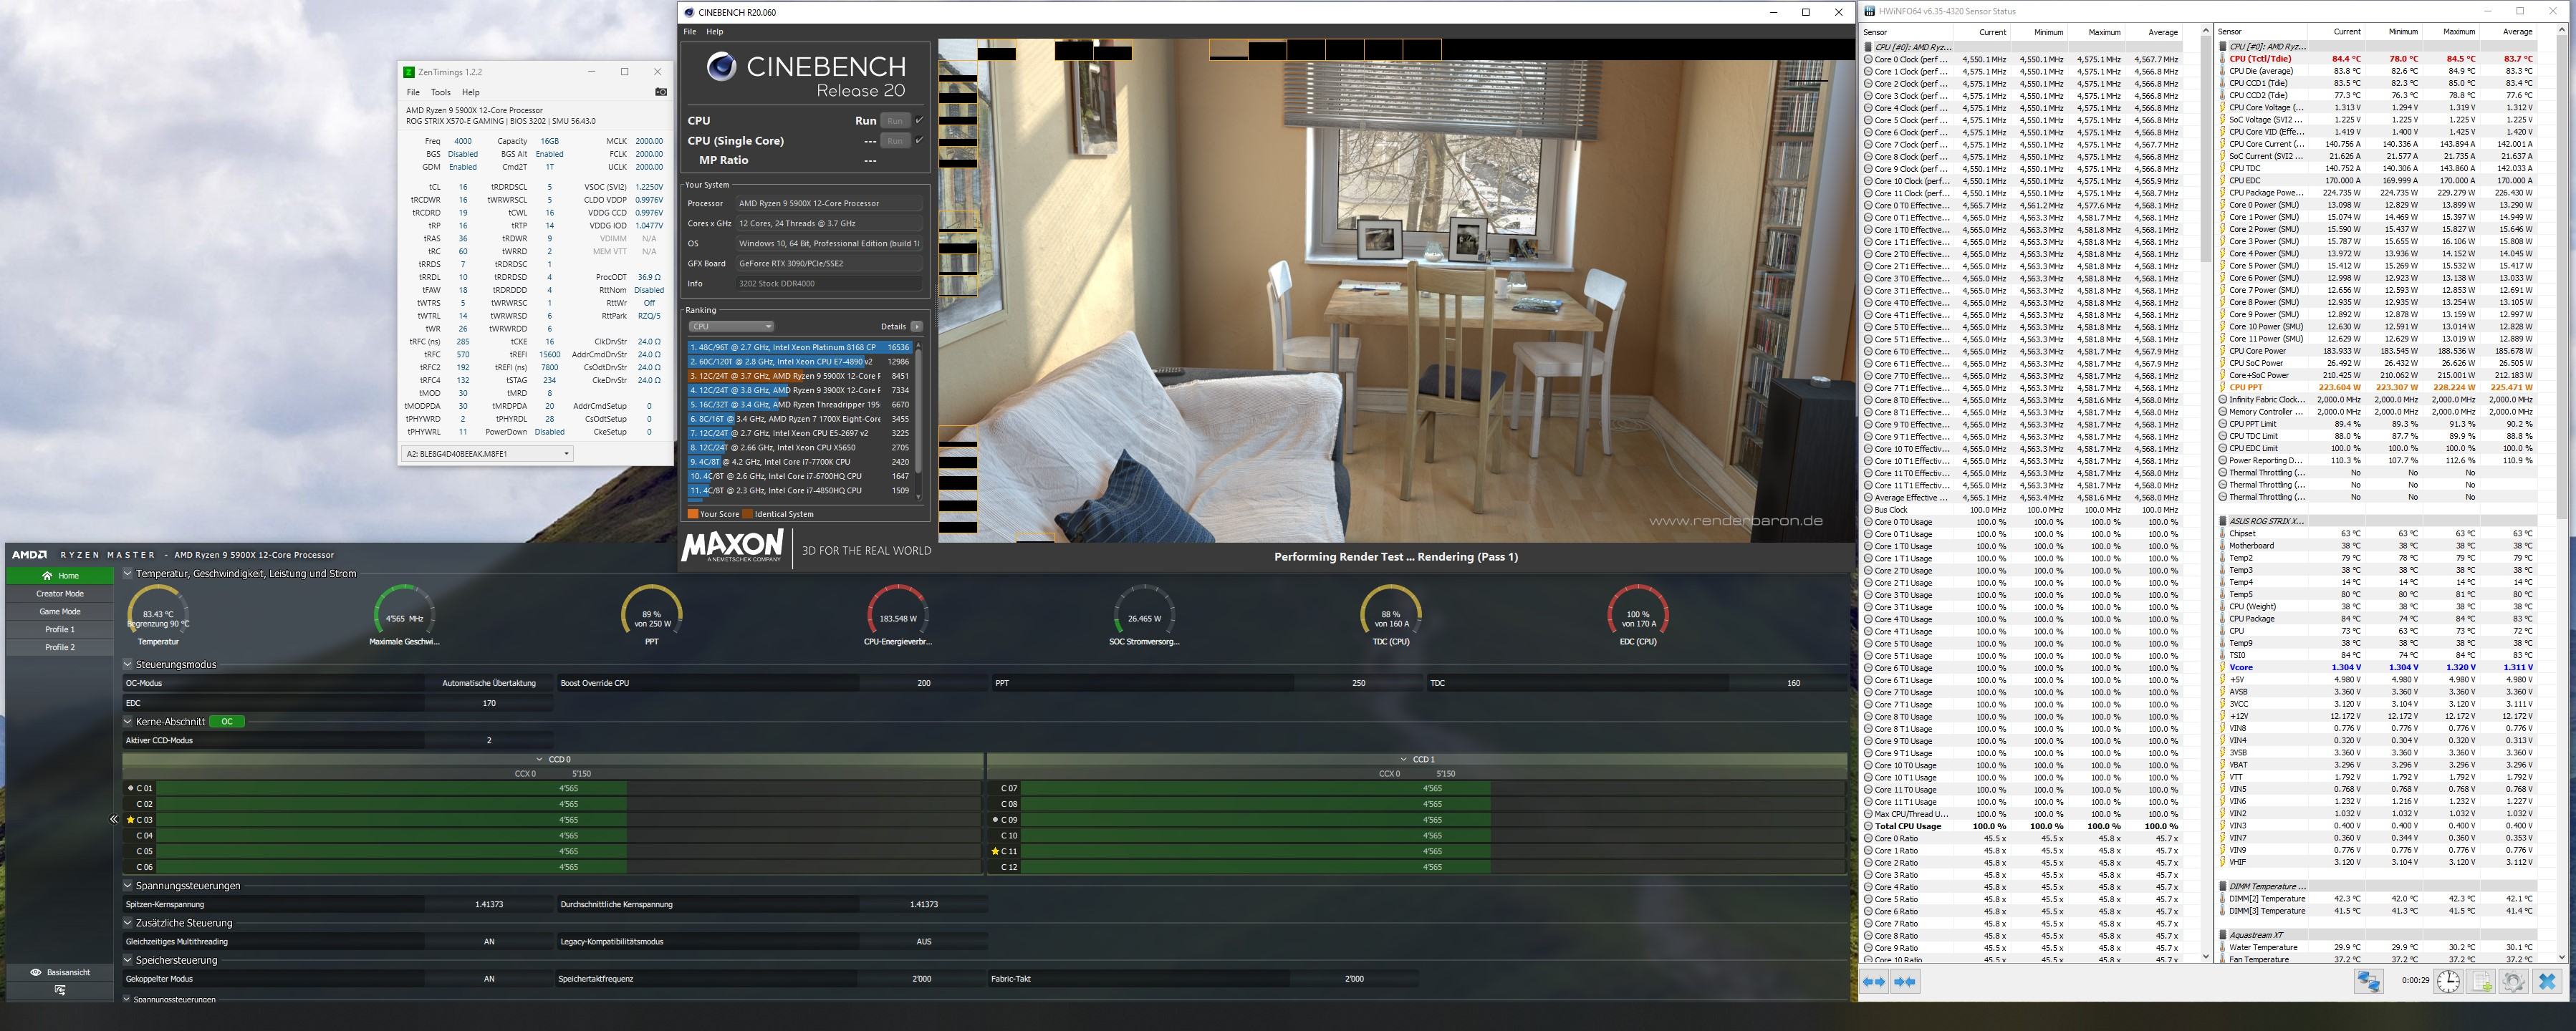Click Cinebench Processor field
The image size is (2576, 1031).
(x=829, y=204)
